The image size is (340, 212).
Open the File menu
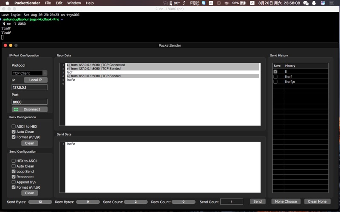[48, 3]
